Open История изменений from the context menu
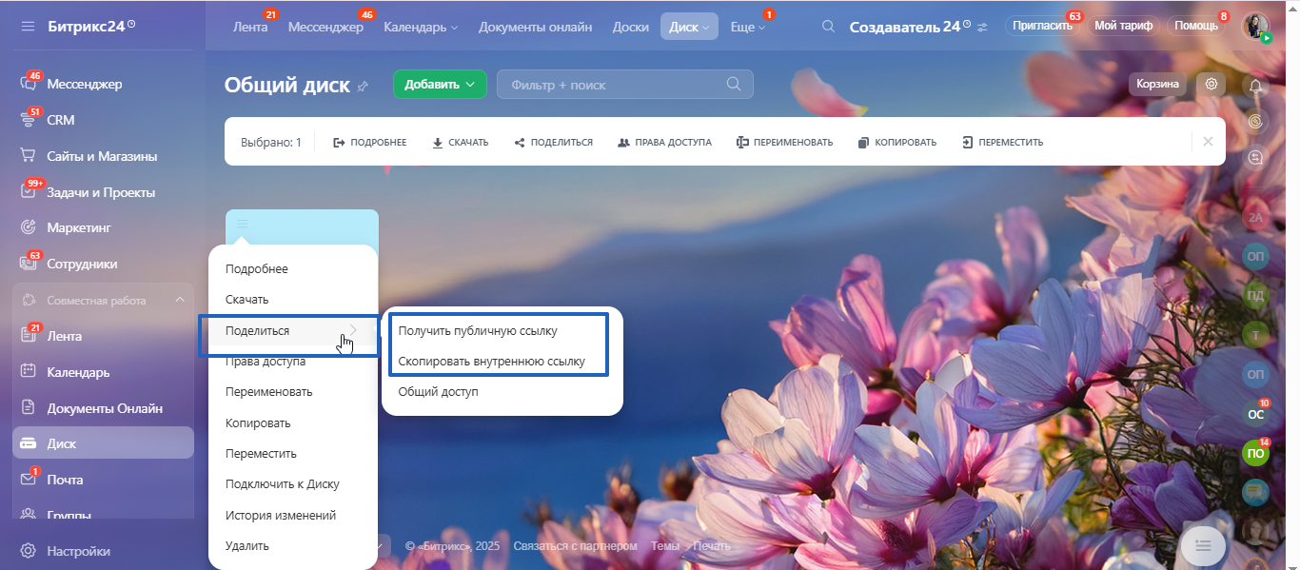This screenshot has height=570, width=1300. click(x=281, y=515)
